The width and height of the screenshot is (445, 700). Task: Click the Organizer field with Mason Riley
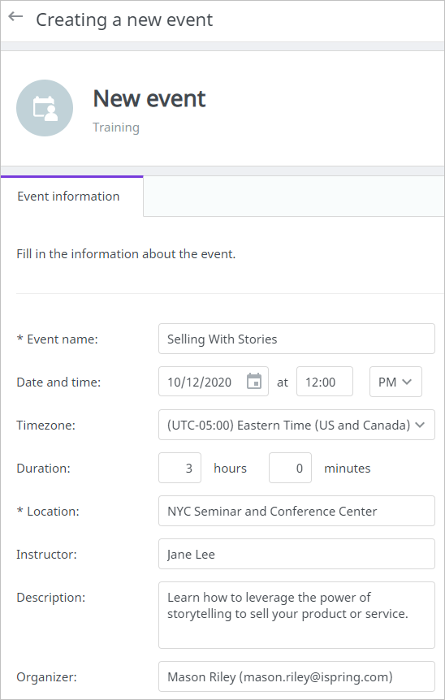coord(296,676)
